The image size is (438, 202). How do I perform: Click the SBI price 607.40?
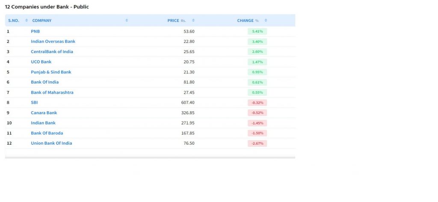tap(188, 103)
